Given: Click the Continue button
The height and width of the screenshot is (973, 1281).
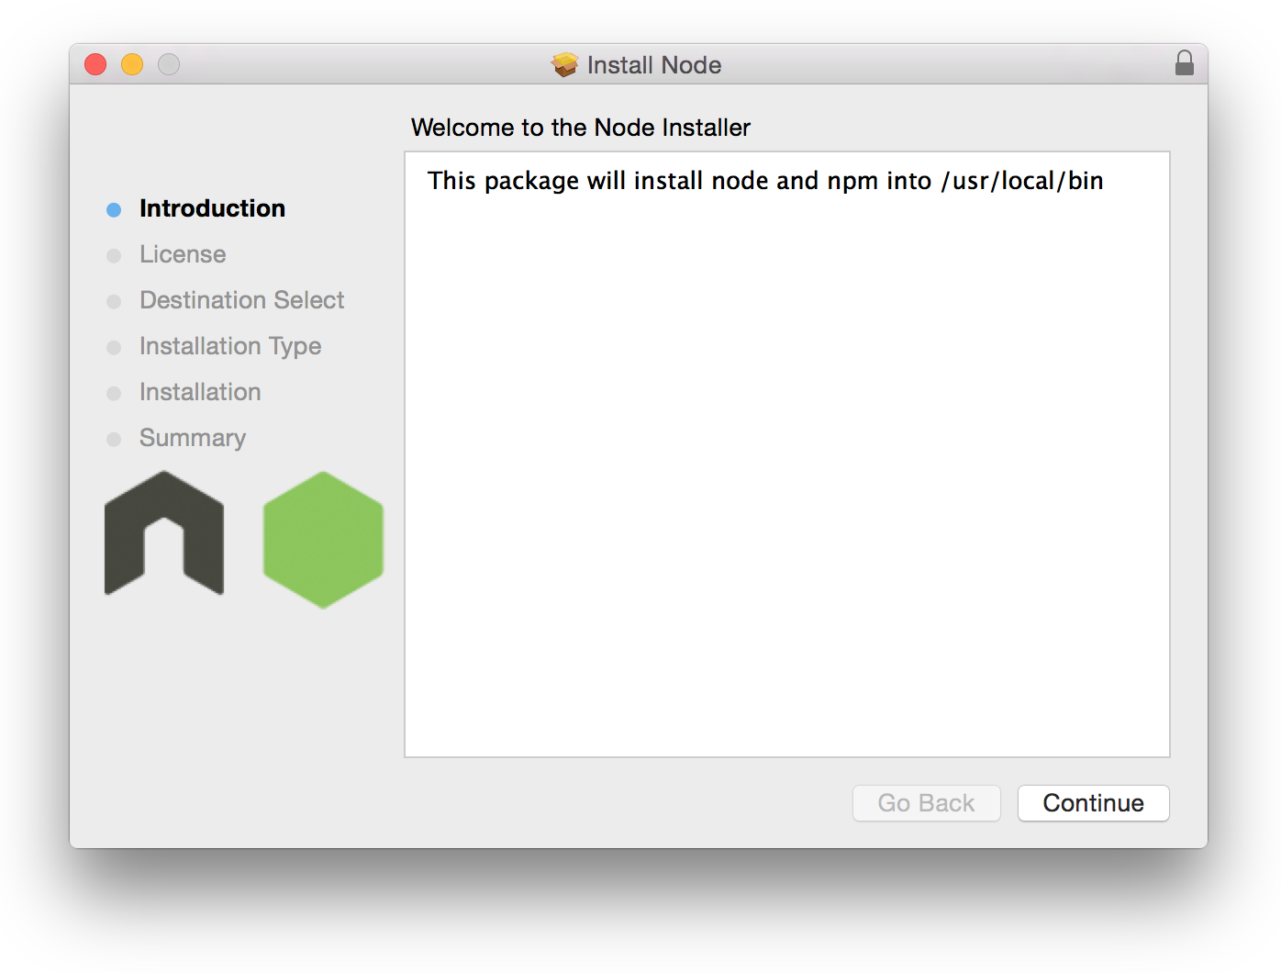Looking at the screenshot, I should click(1093, 803).
